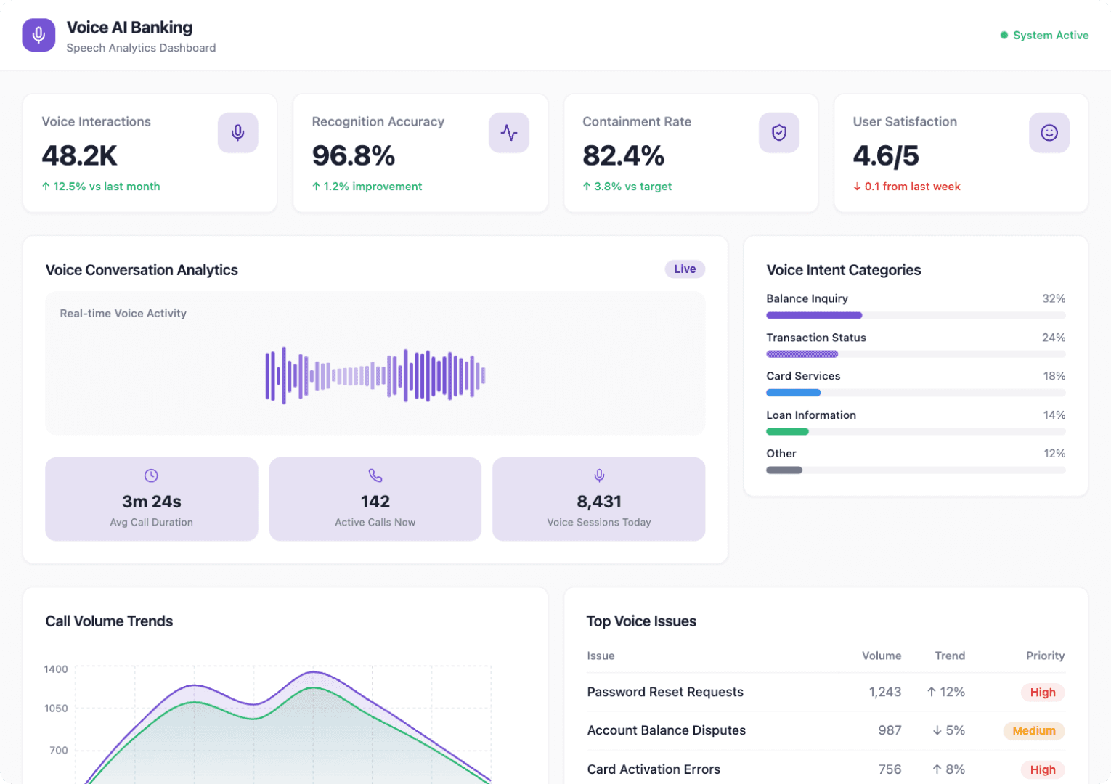The image size is (1111, 784).
Task: Toggle the Live indicator on Voice Conversation Analytics
Action: [x=684, y=269]
